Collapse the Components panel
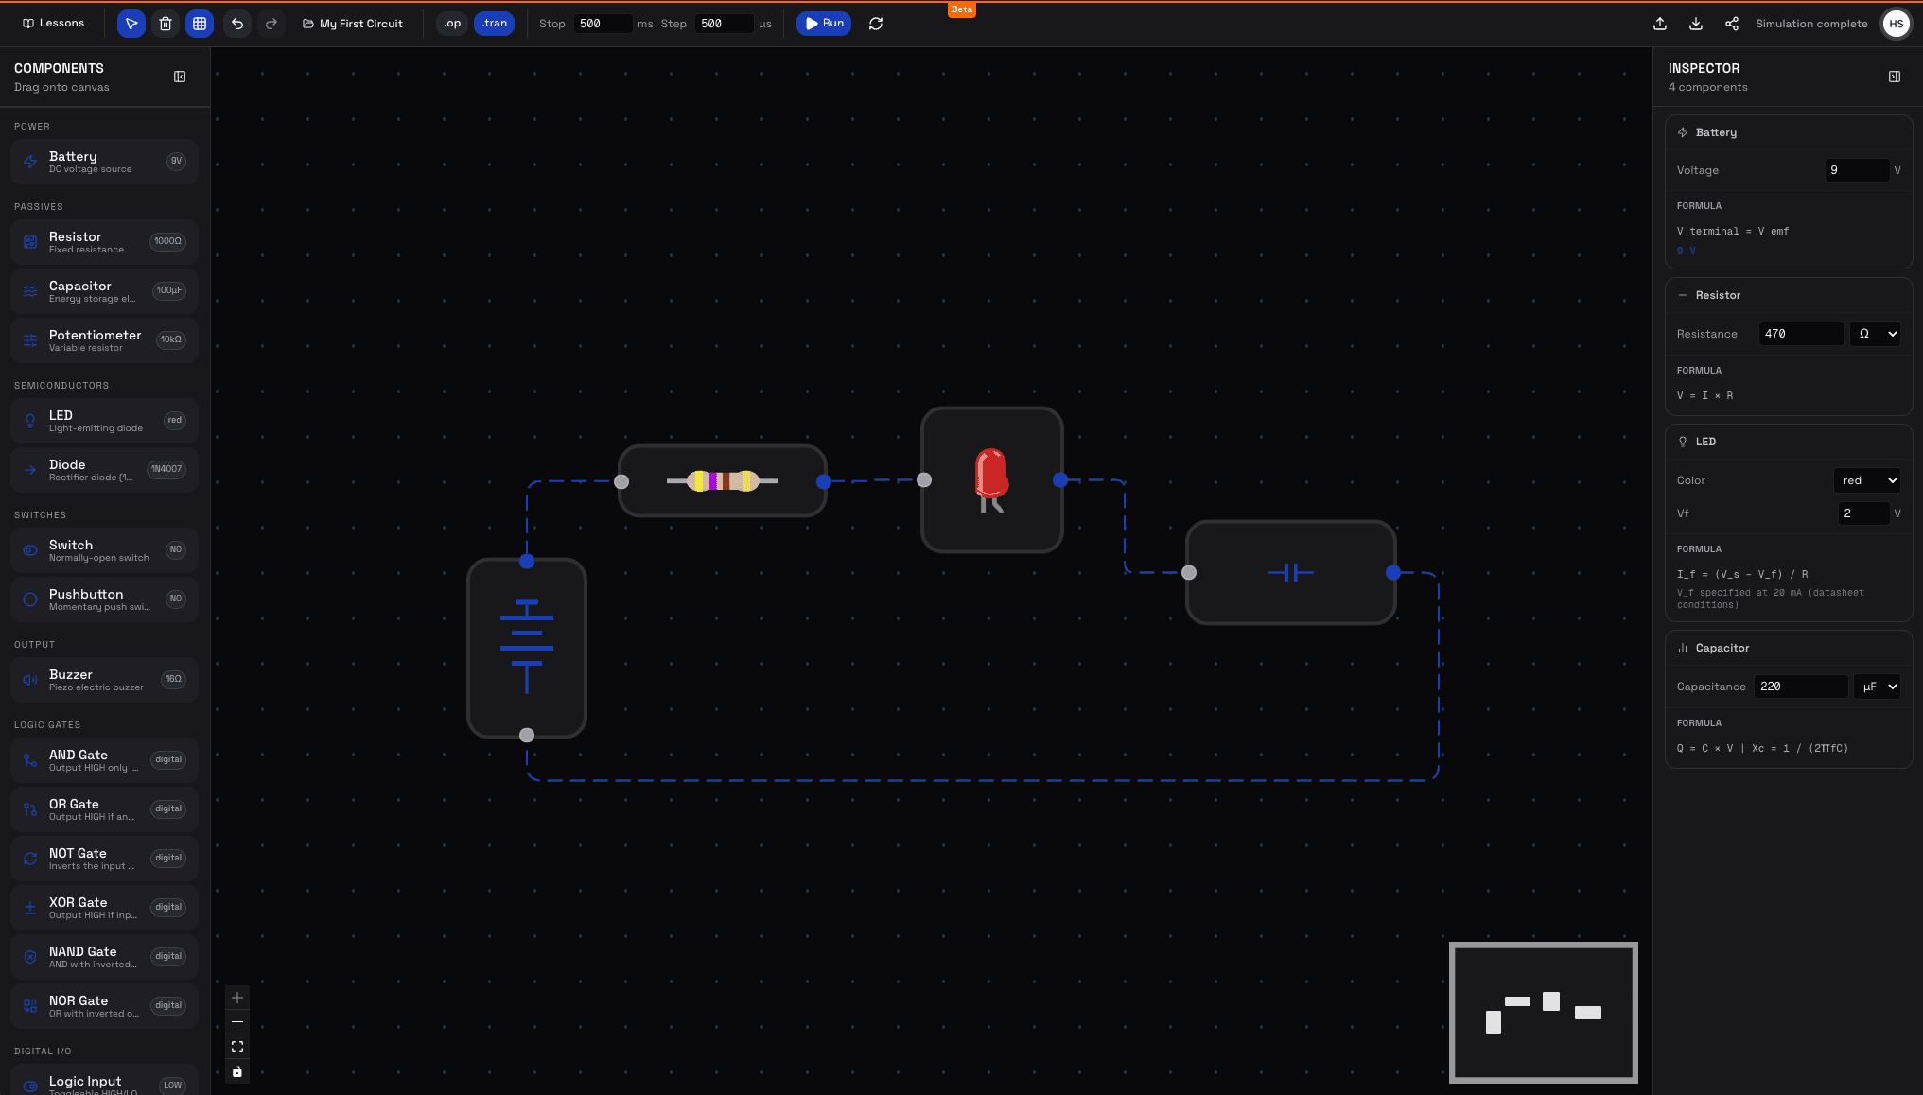The height and width of the screenshot is (1095, 1923). click(180, 77)
